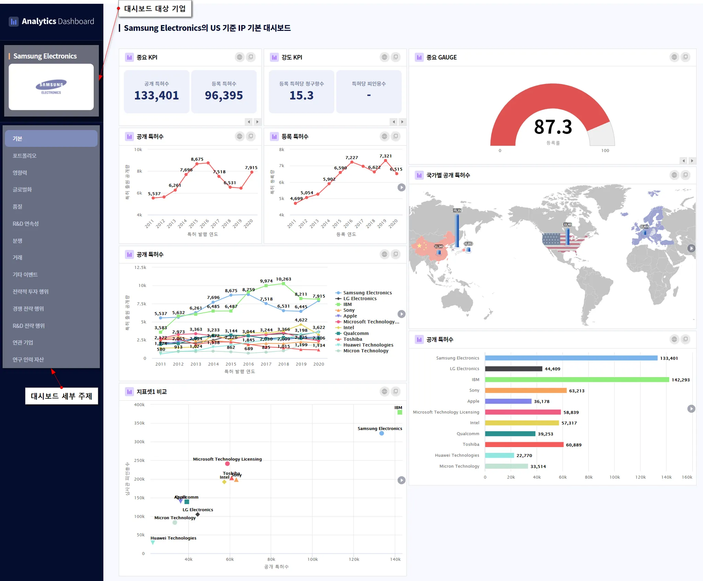Click Analytics Dashboard logo icon
703x581 pixels.
coord(14,22)
